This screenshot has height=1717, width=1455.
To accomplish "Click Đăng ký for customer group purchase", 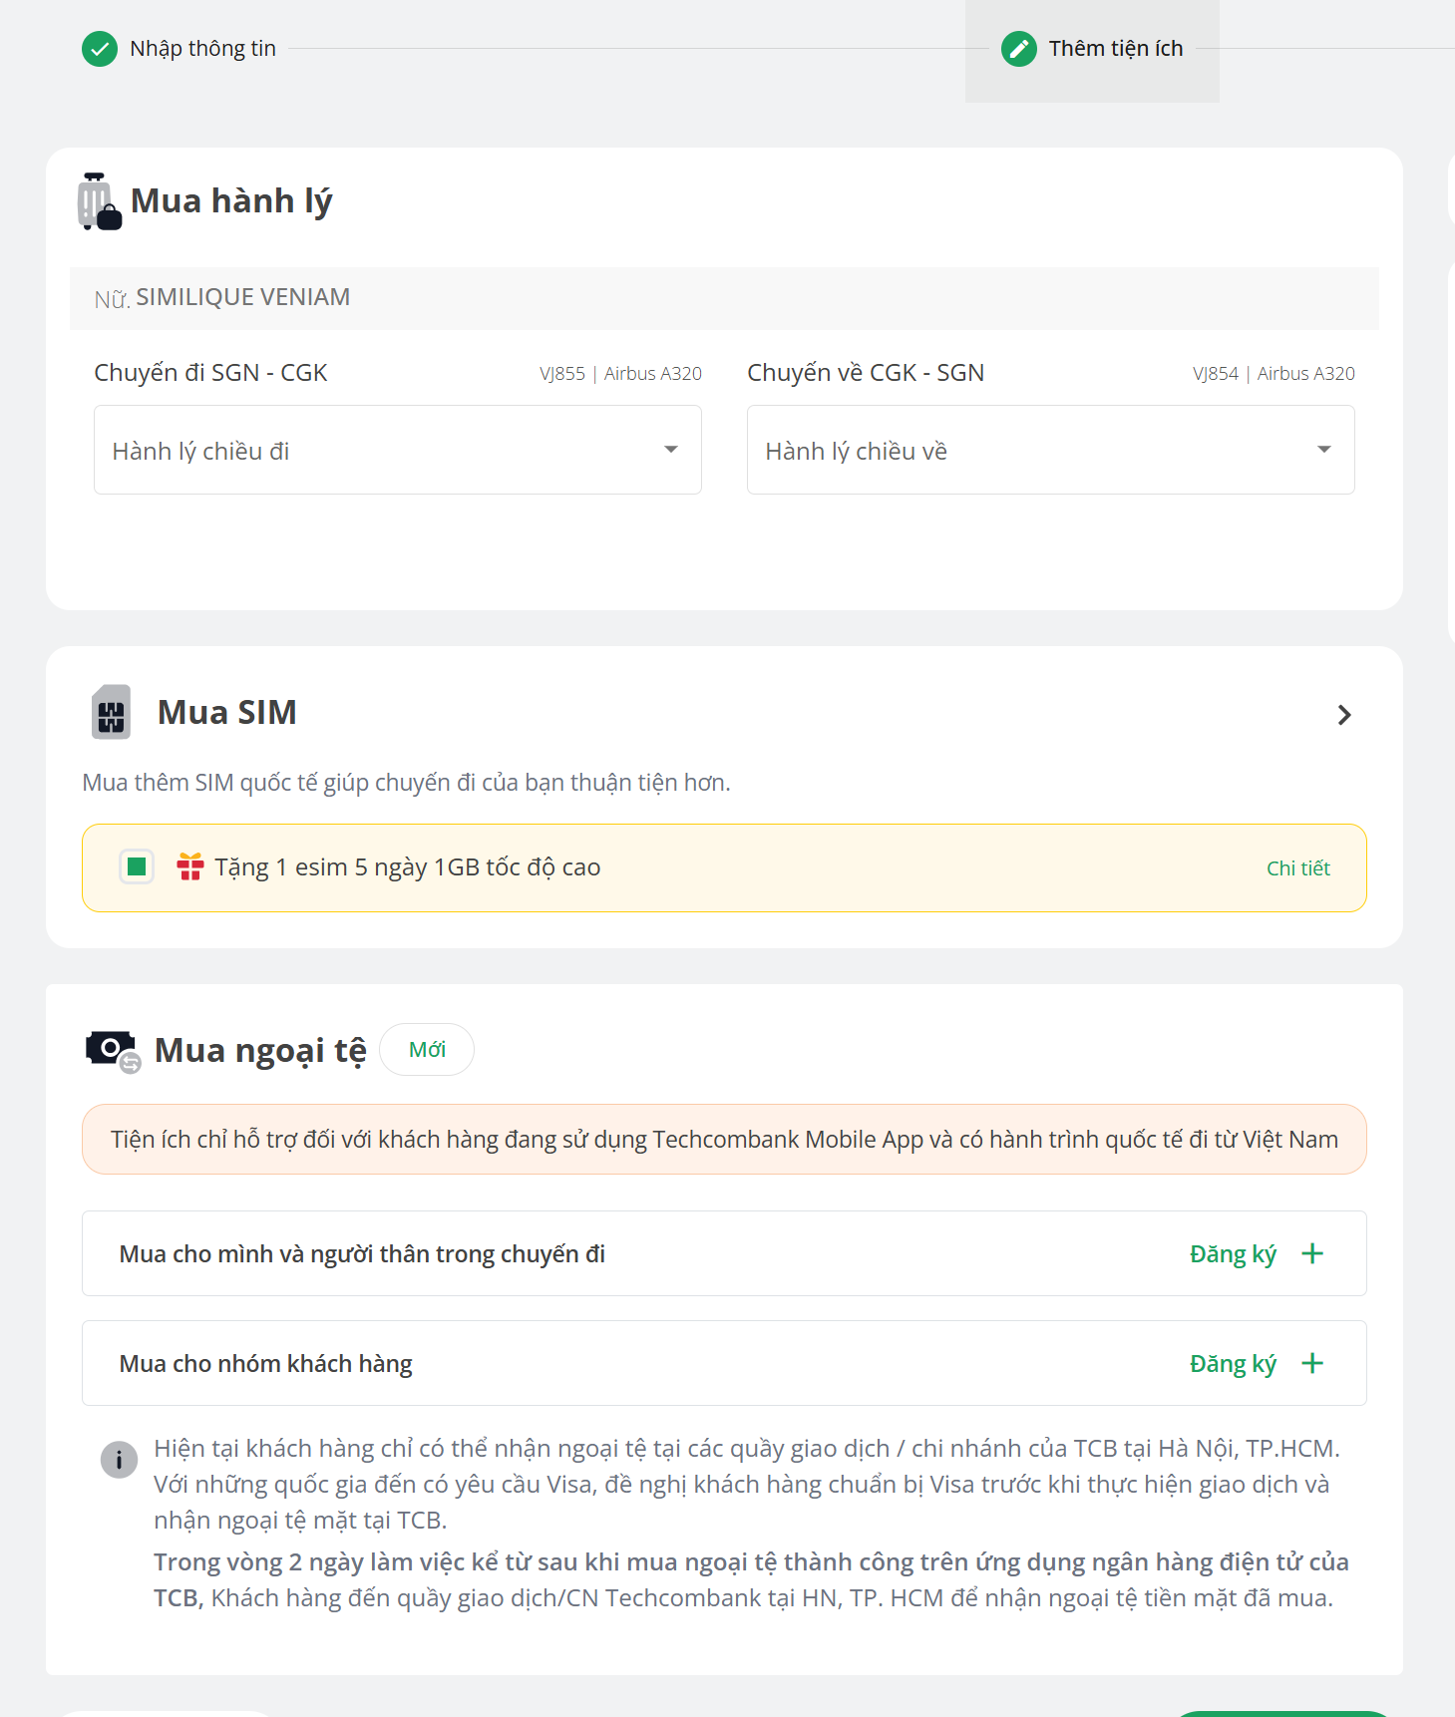I will coord(1233,1364).
